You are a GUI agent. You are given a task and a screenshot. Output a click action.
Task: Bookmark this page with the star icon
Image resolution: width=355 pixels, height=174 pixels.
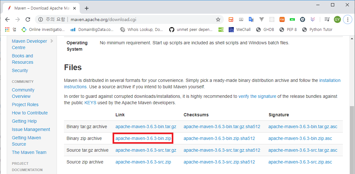tap(218, 20)
